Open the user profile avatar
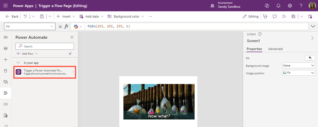The image size is (318, 127). click(x=312, y=6)
